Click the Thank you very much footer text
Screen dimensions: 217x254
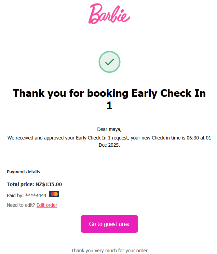tap(109, 251)
